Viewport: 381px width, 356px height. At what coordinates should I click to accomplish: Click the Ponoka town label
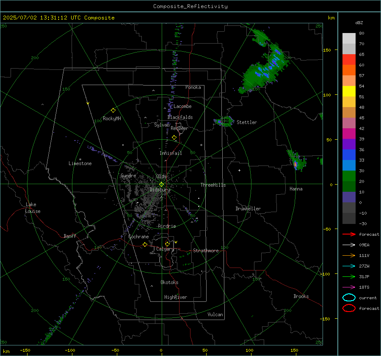[x=193, y=87]
